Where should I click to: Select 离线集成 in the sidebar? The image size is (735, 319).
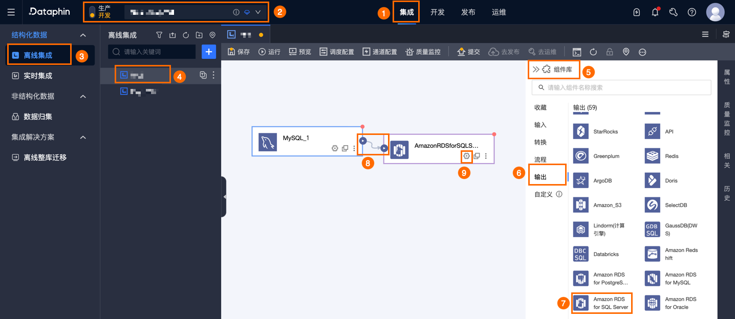click(x=38, y=55)
